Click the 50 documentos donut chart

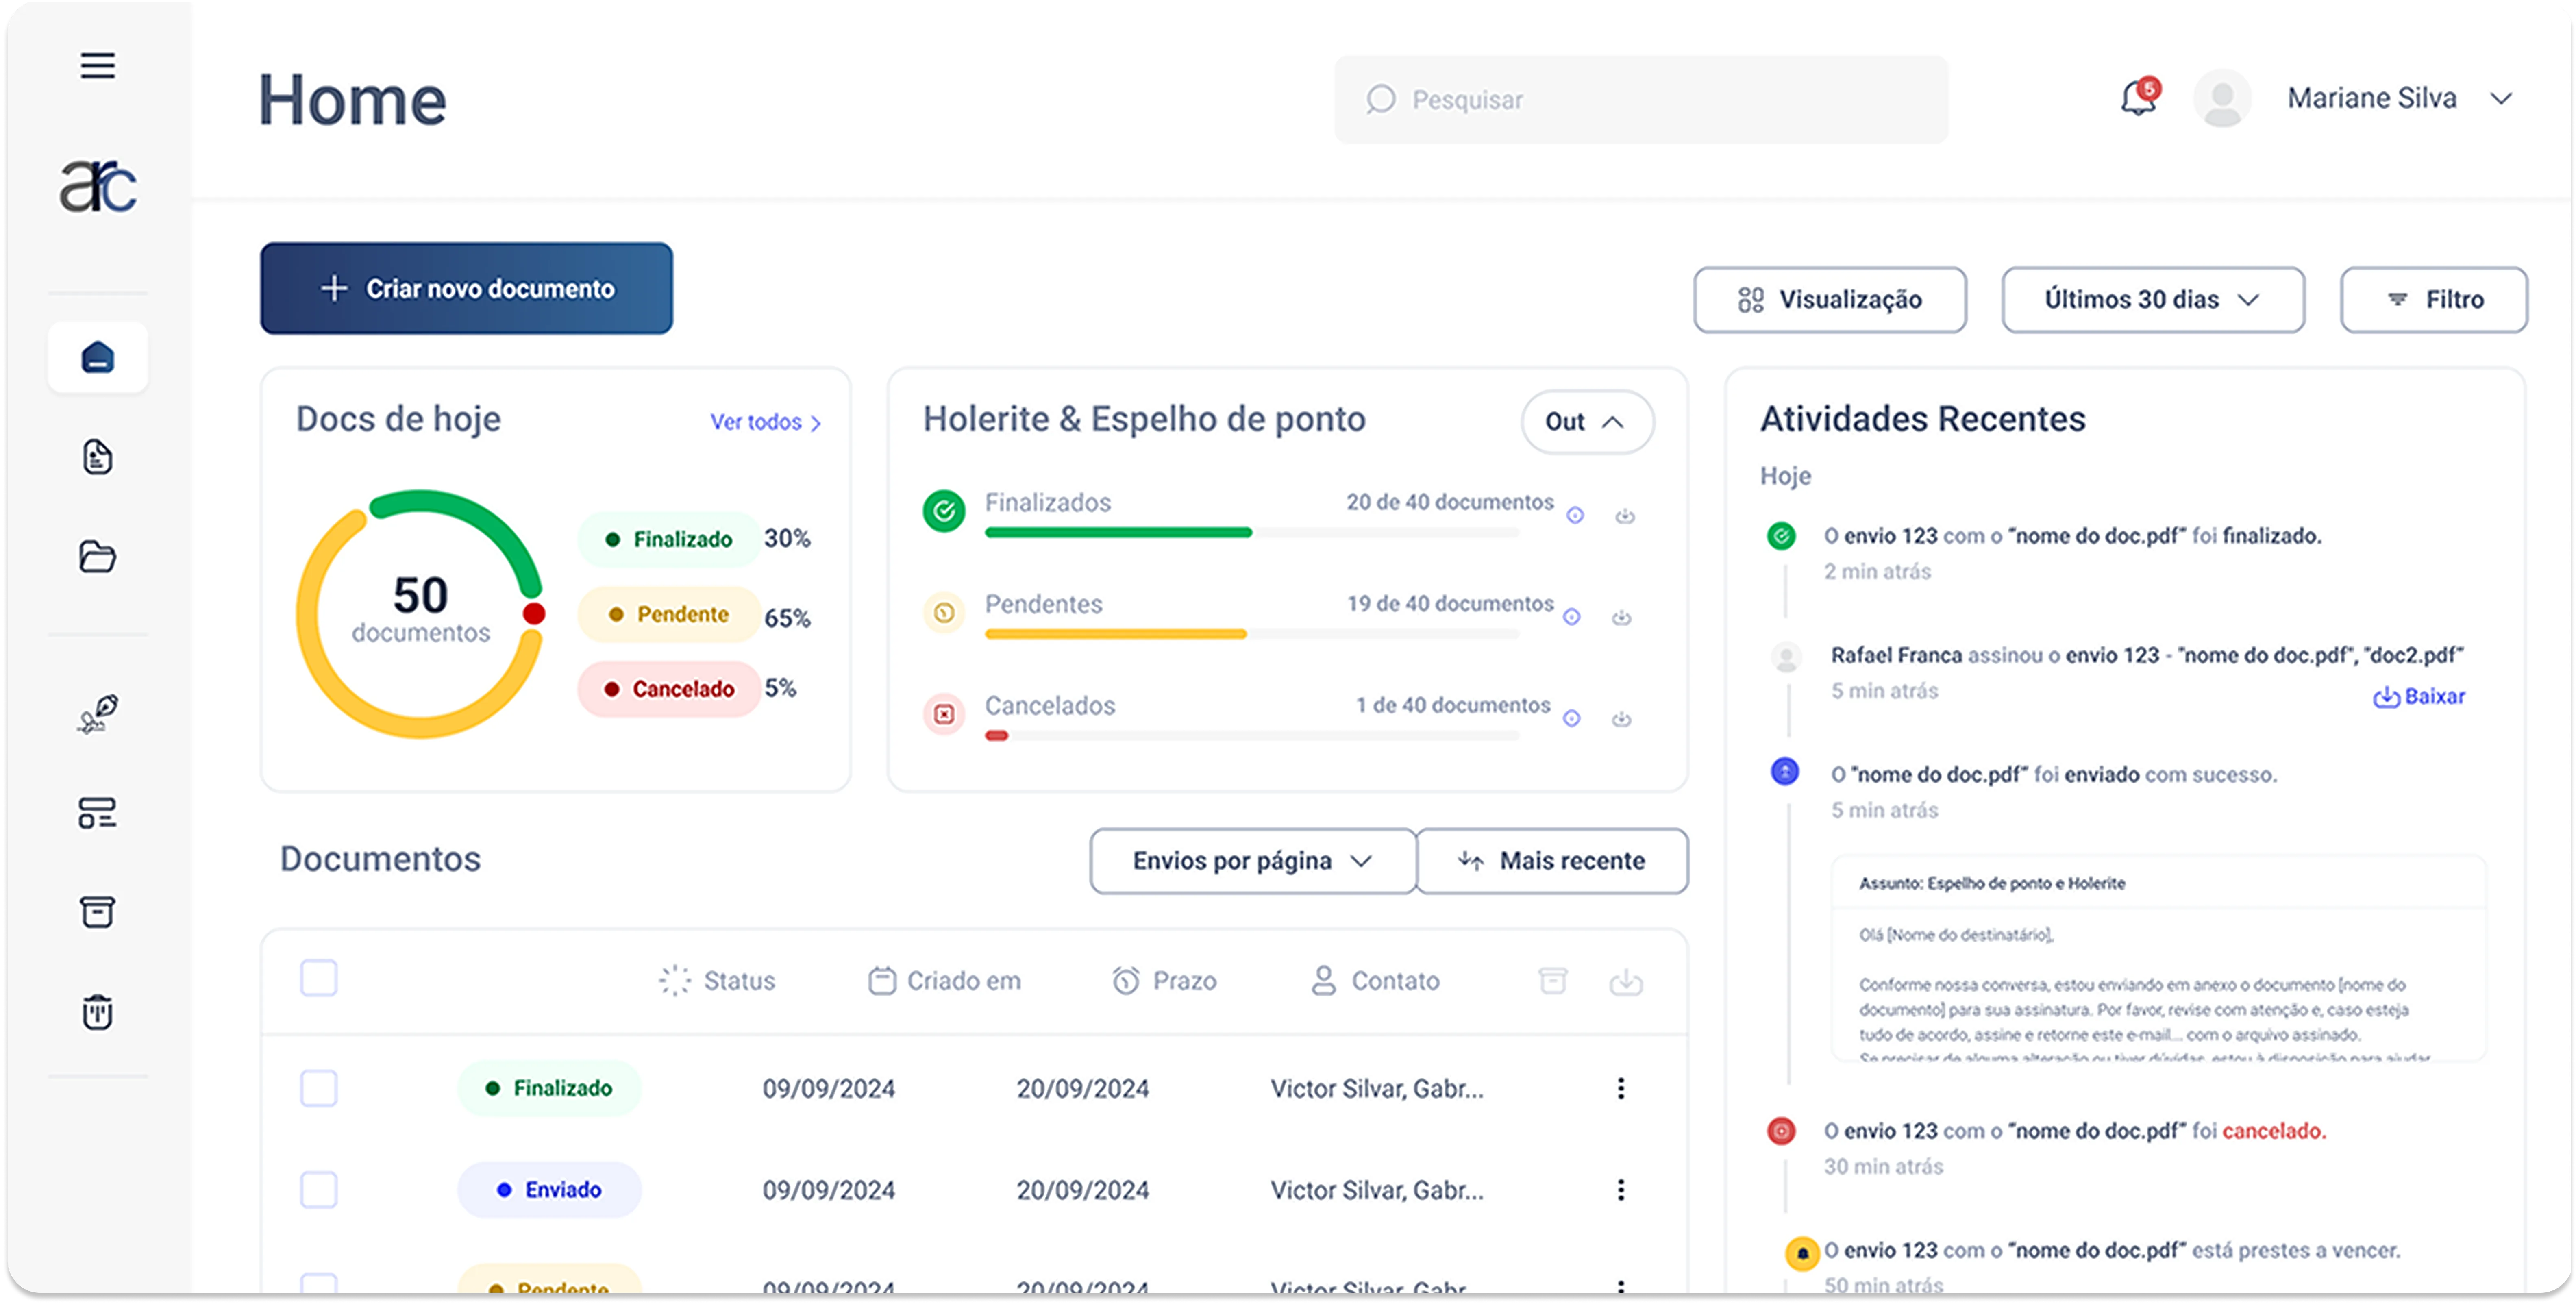(420, 614)
